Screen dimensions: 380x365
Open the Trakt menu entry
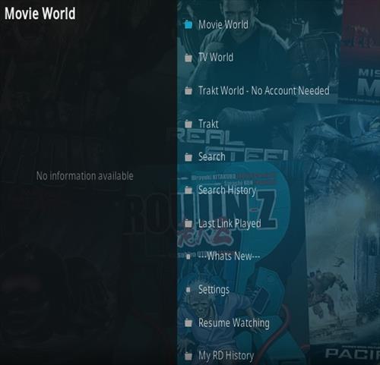coord(208,124)
